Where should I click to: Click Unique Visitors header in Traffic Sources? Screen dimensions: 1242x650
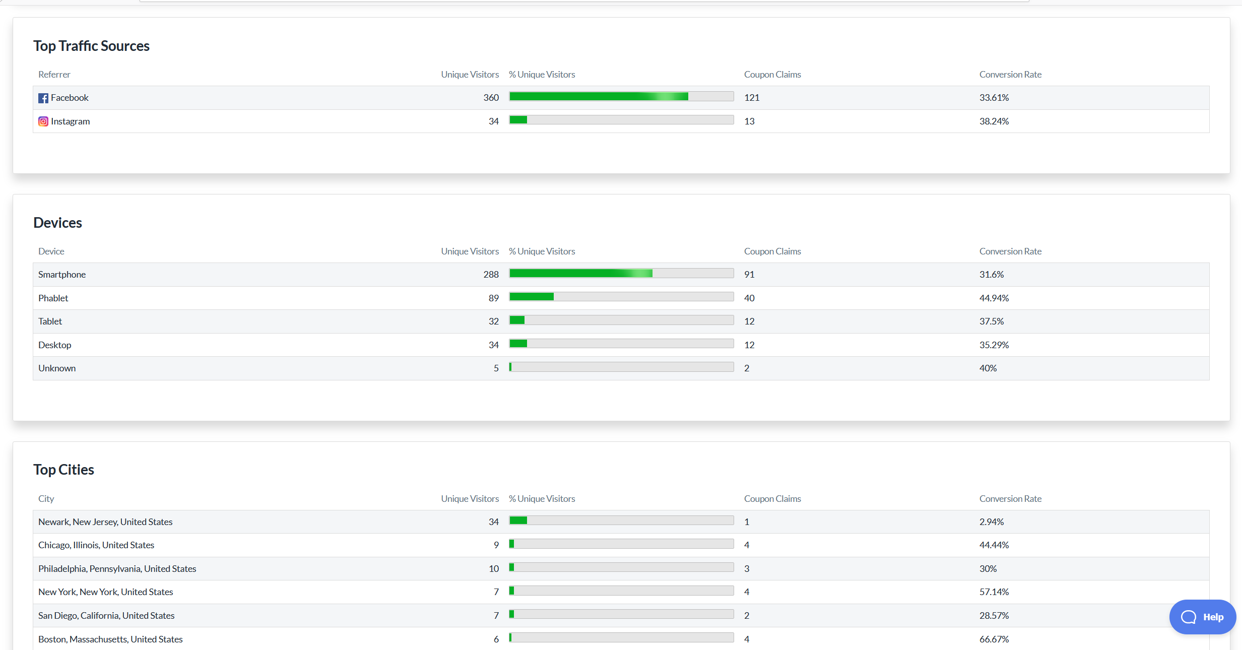(x=470, y=75)
